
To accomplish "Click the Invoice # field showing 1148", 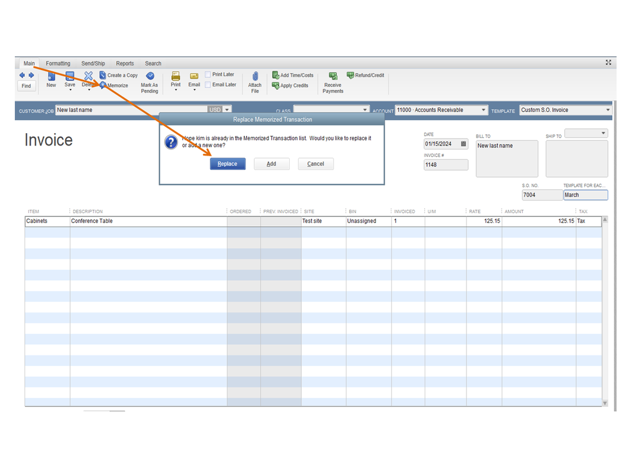I will point(446,165).
